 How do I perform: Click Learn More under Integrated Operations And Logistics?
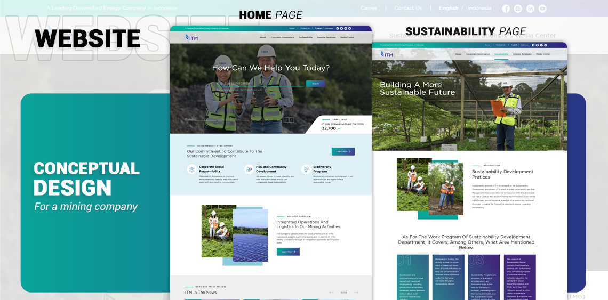pos(288,252)
